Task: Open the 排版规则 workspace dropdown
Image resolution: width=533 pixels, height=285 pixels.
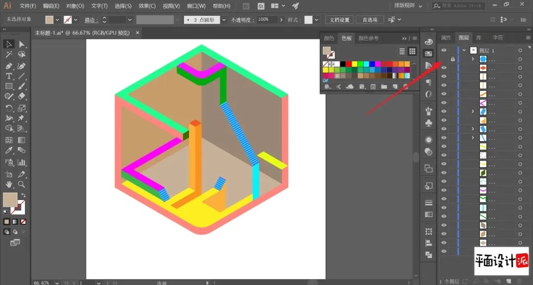Action: pos(408,6)
